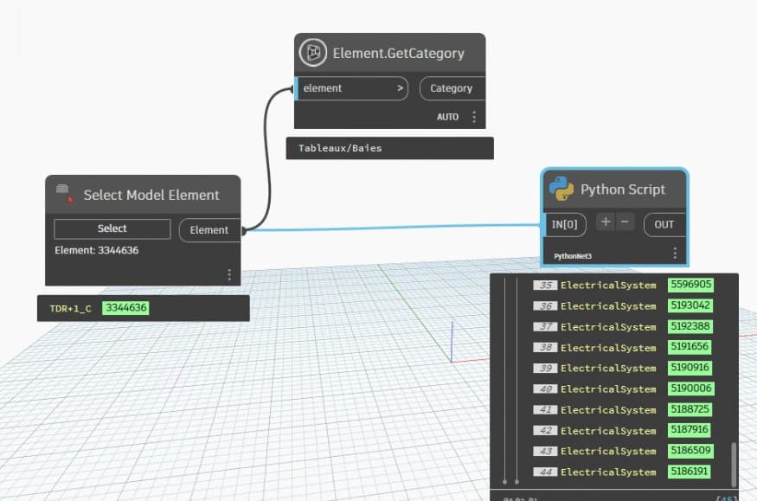
Task: Click the Element.GetCategory node icon
Action: tap(313, 52)
